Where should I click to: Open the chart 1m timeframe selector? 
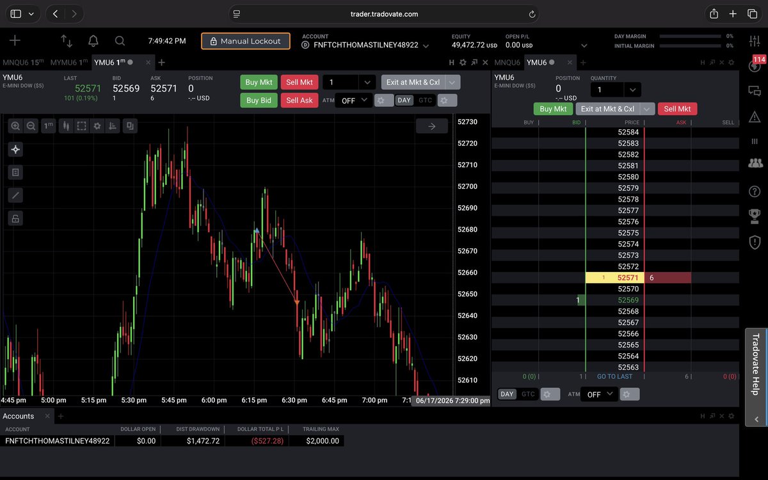click(49, 126)
